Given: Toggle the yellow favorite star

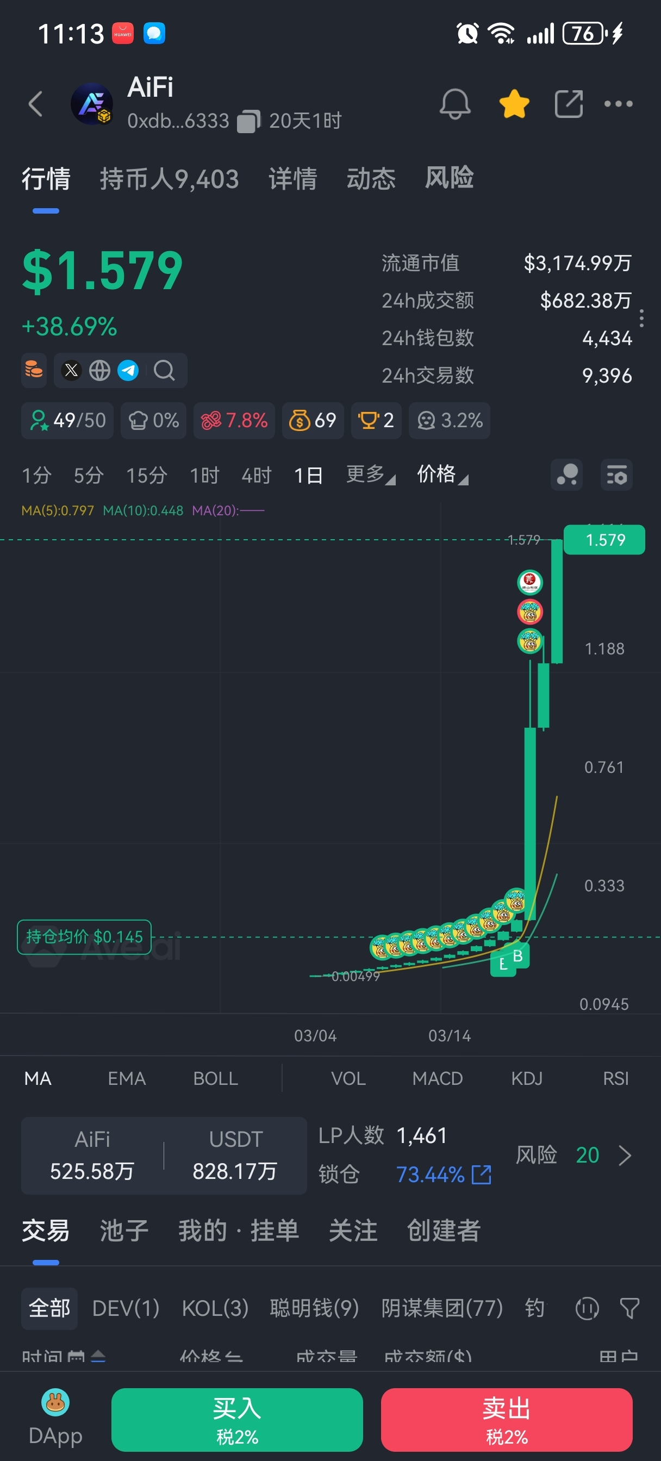Looking at the screenshot, I should 514,104.
